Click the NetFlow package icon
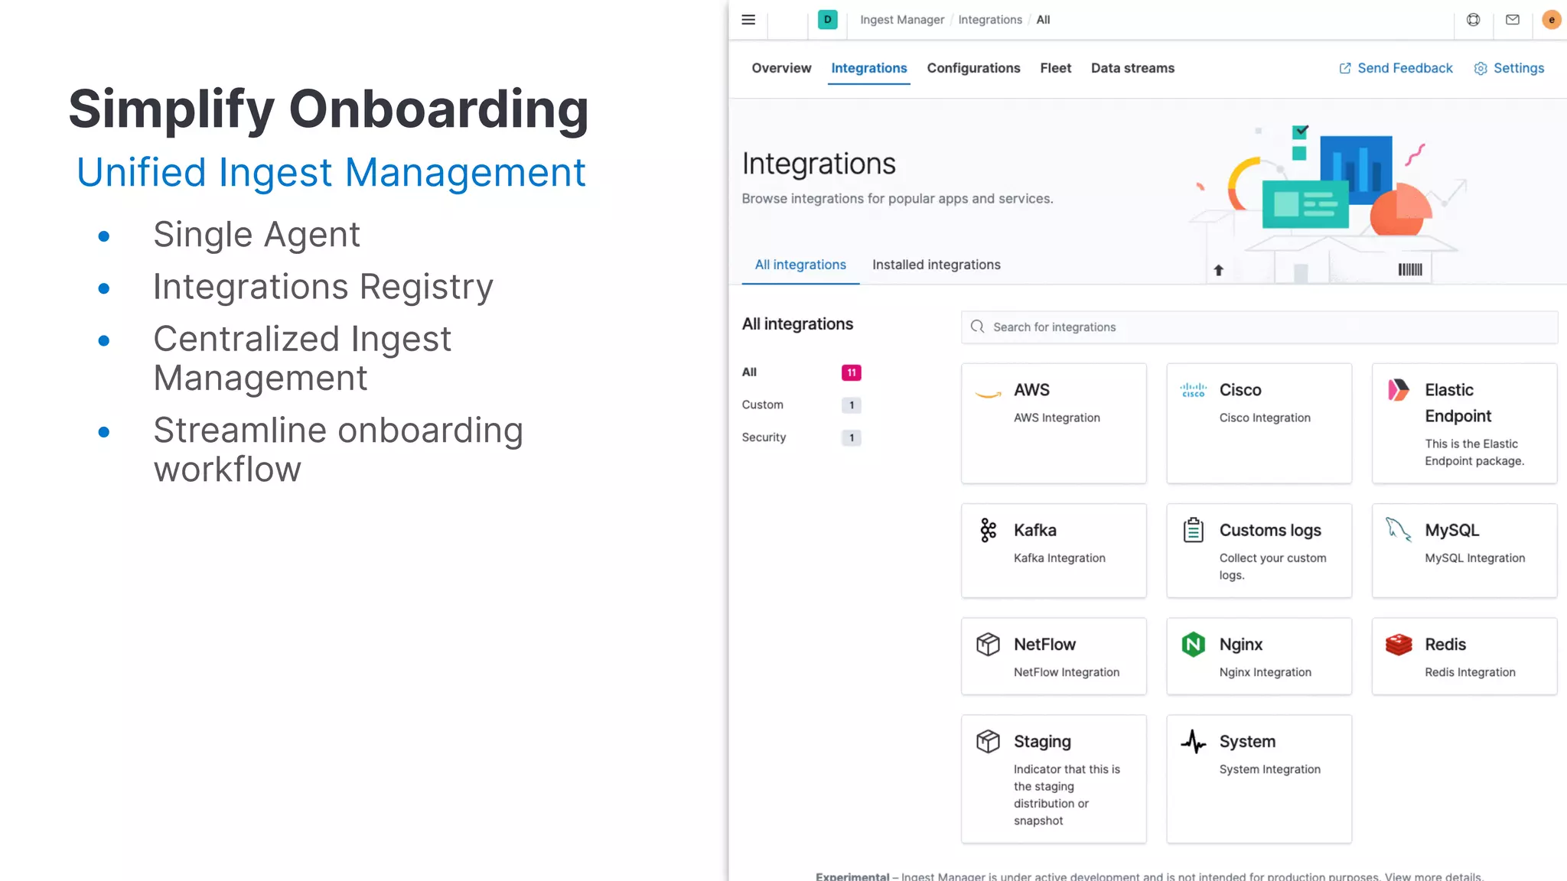This screenshot has height=881, width=1567. (x=989, y=645)
